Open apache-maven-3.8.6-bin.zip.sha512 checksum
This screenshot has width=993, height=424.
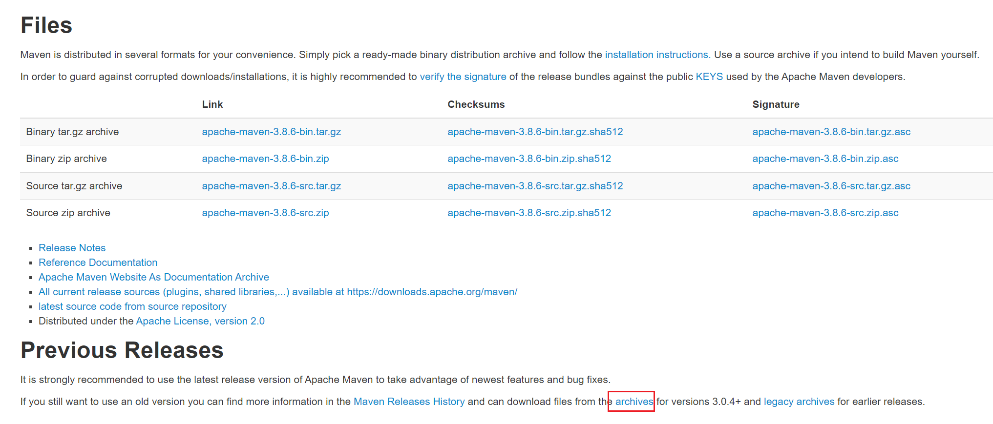[529, 159]
